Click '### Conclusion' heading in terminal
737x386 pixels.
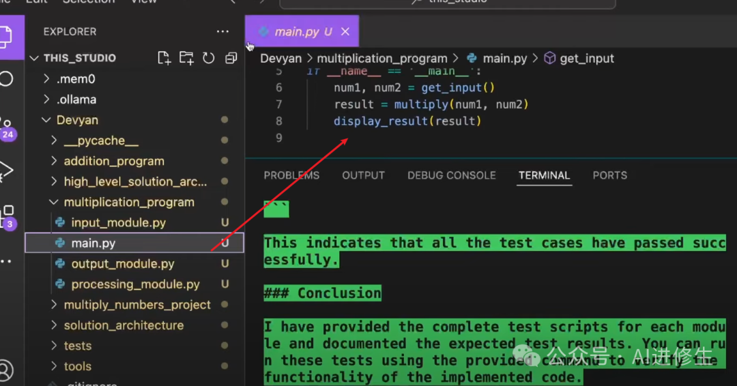pyautogui.click(x=322, y=293)
